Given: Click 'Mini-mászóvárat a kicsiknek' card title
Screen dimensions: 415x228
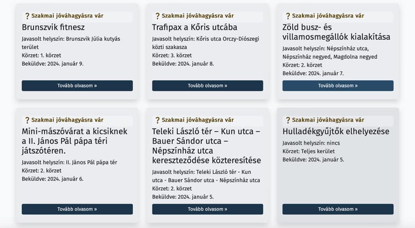Looking at the screenshot, I should [x=75, y=141].
